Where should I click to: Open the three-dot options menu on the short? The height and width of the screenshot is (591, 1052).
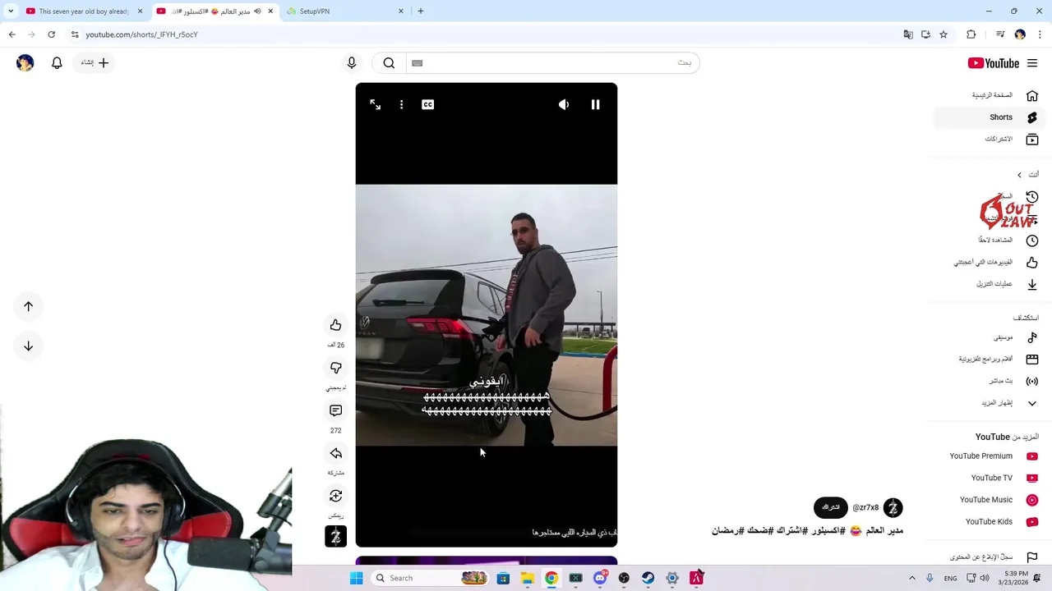pyautogui.click(x=401, y=105)
